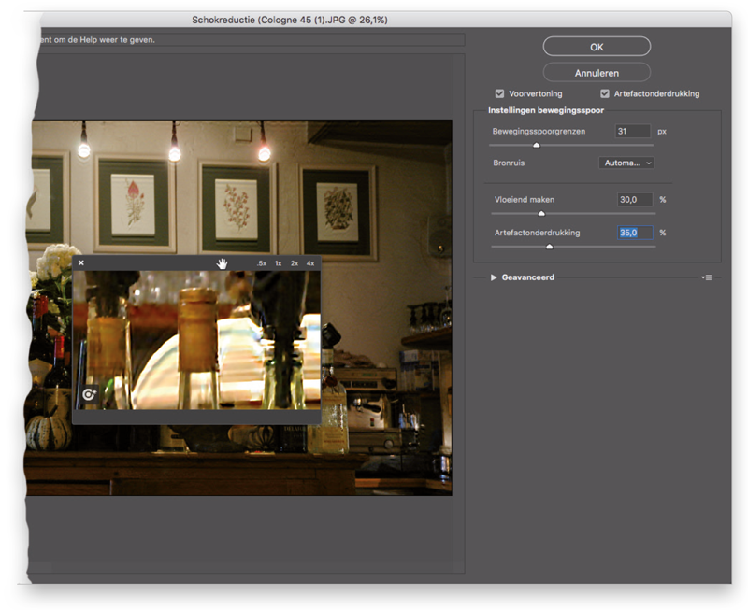Open the Geavanceerd panel options menu
Screen dimensions: 748x610
(x=707, y=277)
